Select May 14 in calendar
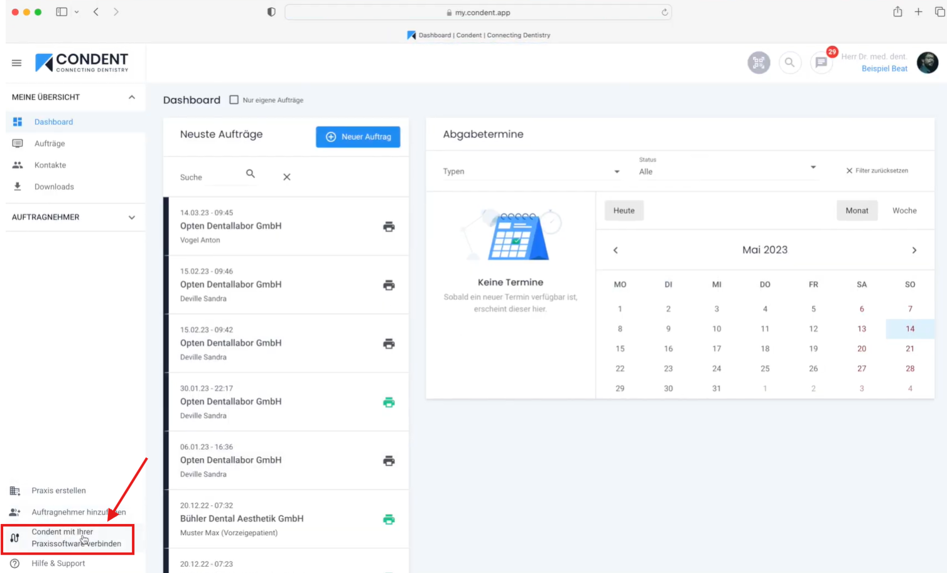The height and width of the screenshot is (573, 947). (x=910, y=329)
